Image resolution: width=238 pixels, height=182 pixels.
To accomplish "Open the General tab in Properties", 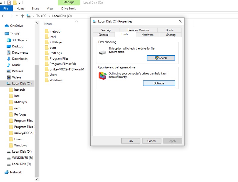I will (x=104, y=35).
